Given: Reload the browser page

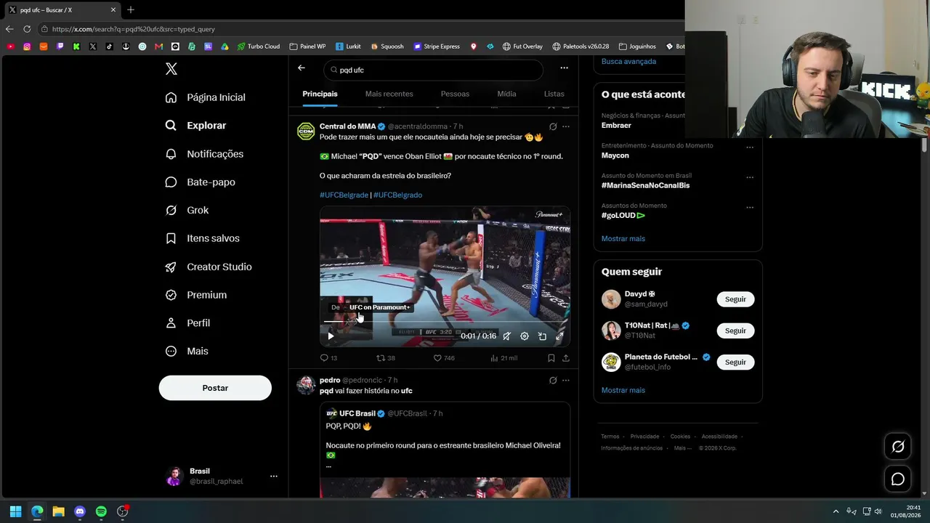Looking at the screenshot, I should pyautogui.click(x=27, y=29).
